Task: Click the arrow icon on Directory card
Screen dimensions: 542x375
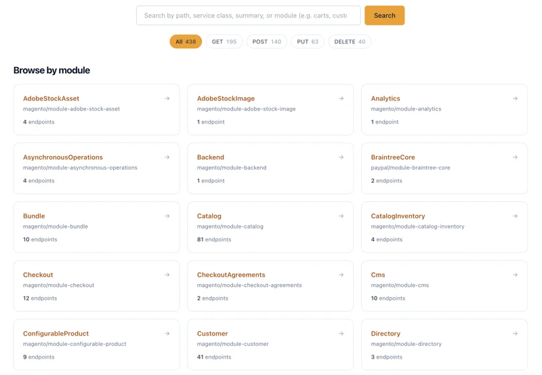Action: [x=515, y=334]
